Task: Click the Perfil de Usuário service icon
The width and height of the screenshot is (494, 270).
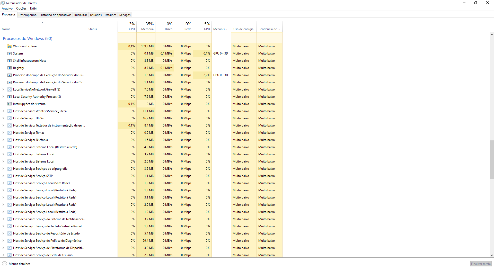Action: [x=10, y=255]
